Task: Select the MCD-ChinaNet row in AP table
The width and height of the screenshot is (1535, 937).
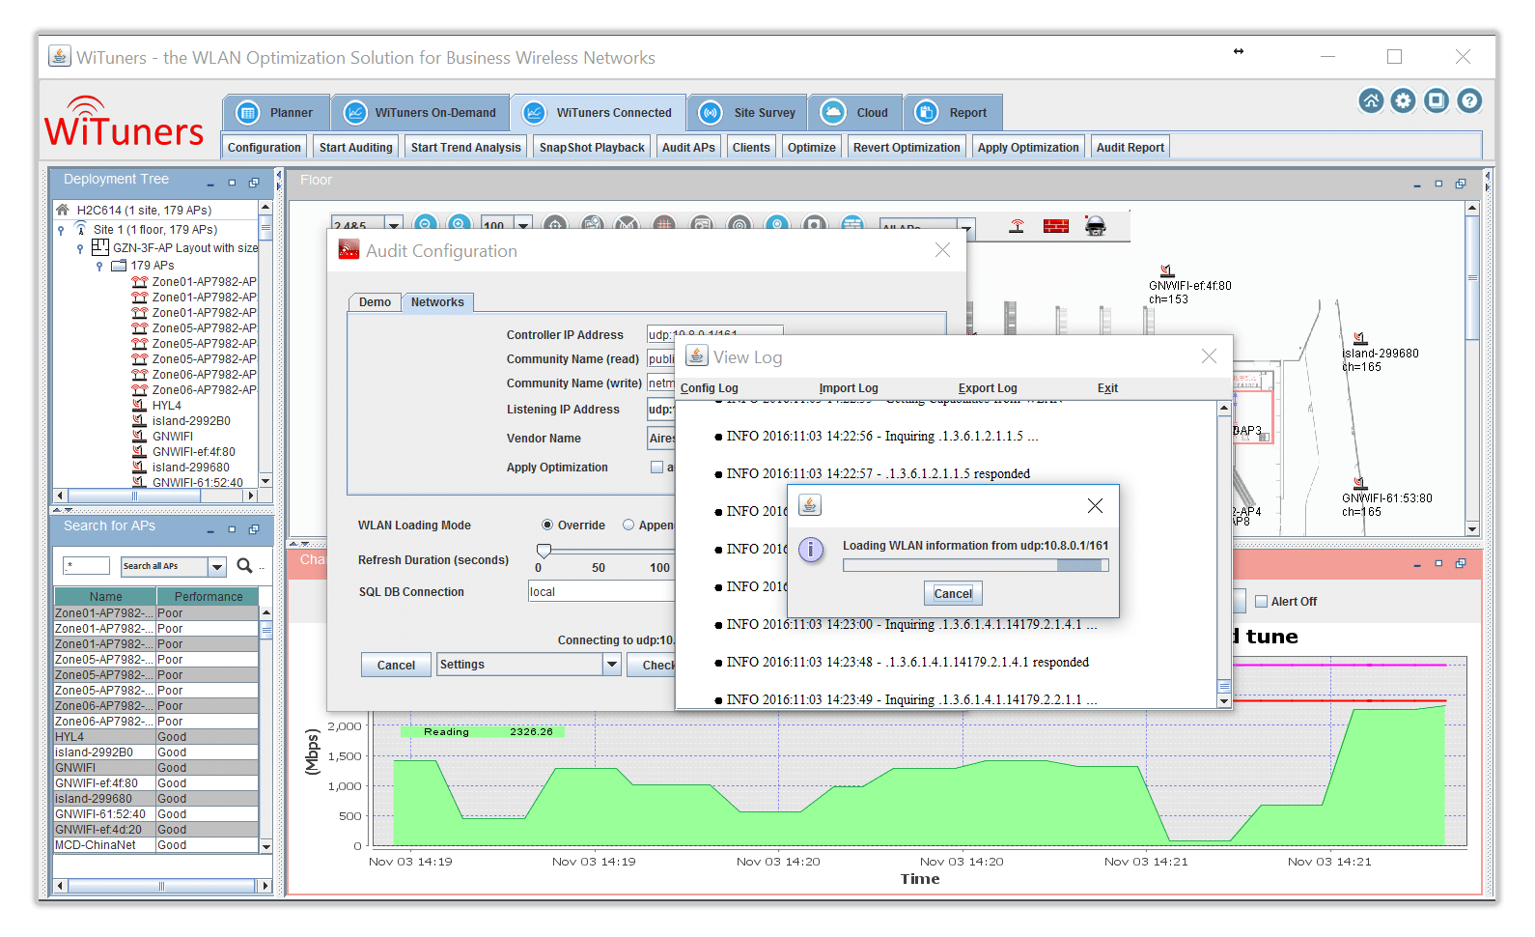Action: (155, 845)
